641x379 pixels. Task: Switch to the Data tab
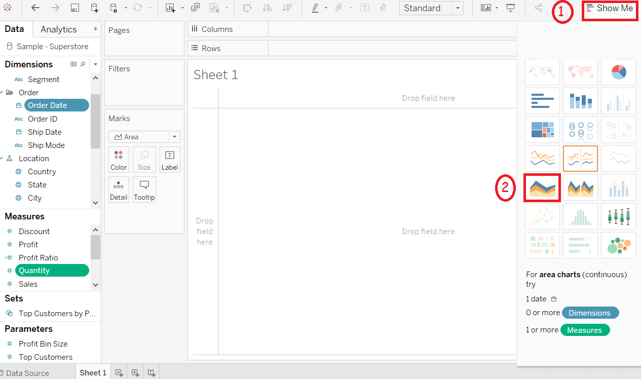(x=14, y=29)
